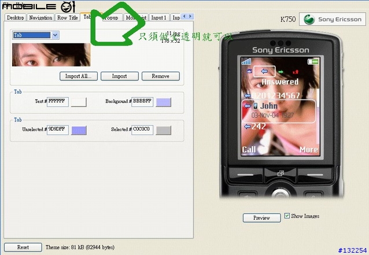Click the Call softkey label
The height and width of the screenshot is (255, 369).
(249, 150)
